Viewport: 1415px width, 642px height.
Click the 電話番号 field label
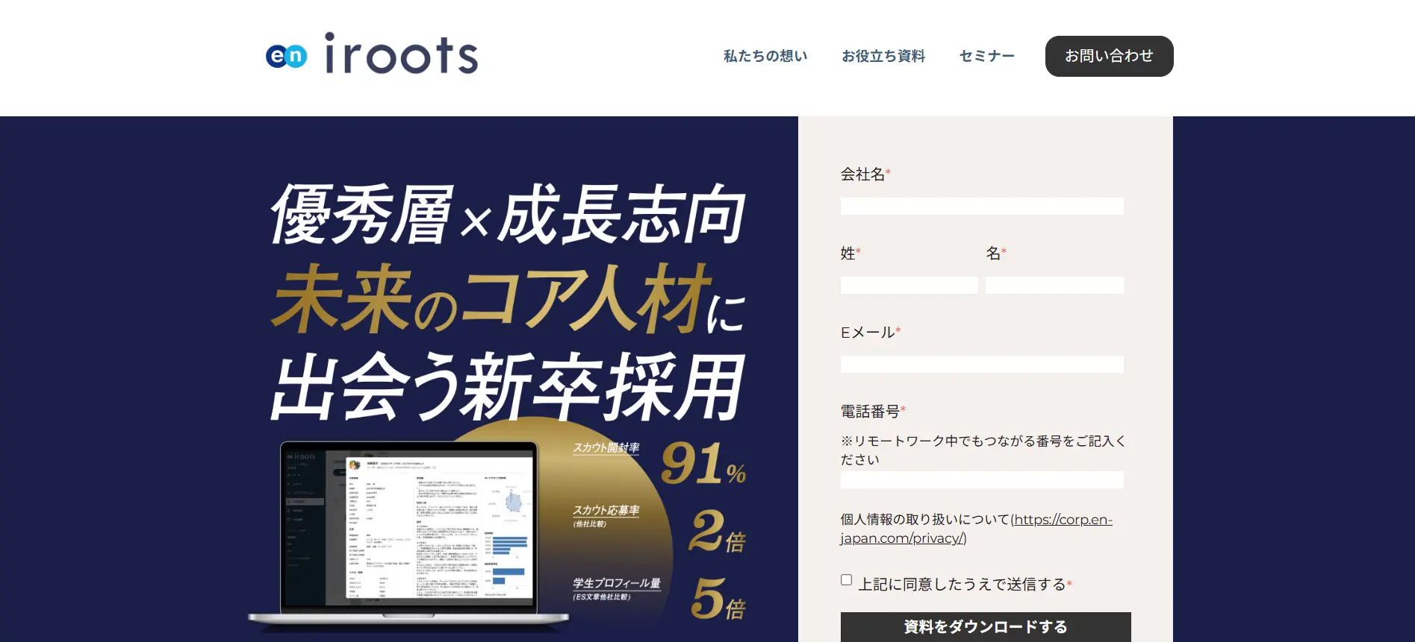pos(870,411)
